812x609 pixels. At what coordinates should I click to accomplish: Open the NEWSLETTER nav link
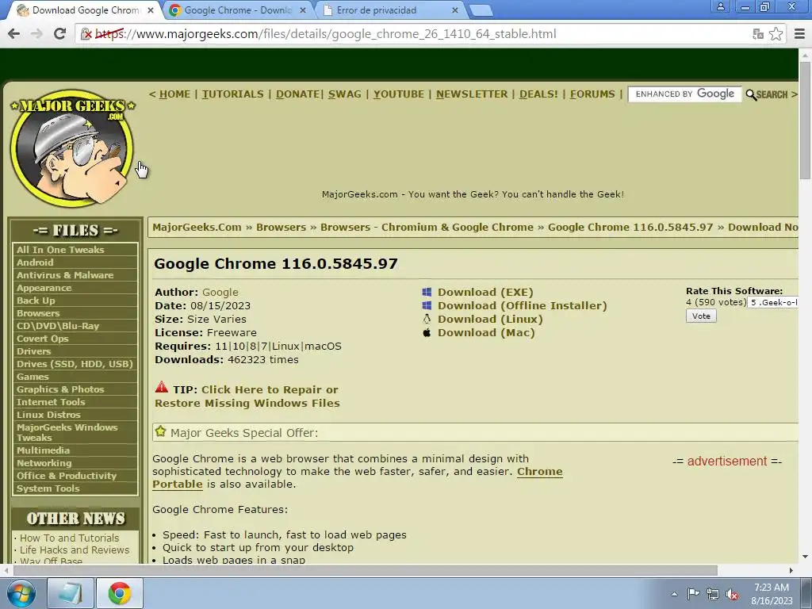(x=472, y=94)
